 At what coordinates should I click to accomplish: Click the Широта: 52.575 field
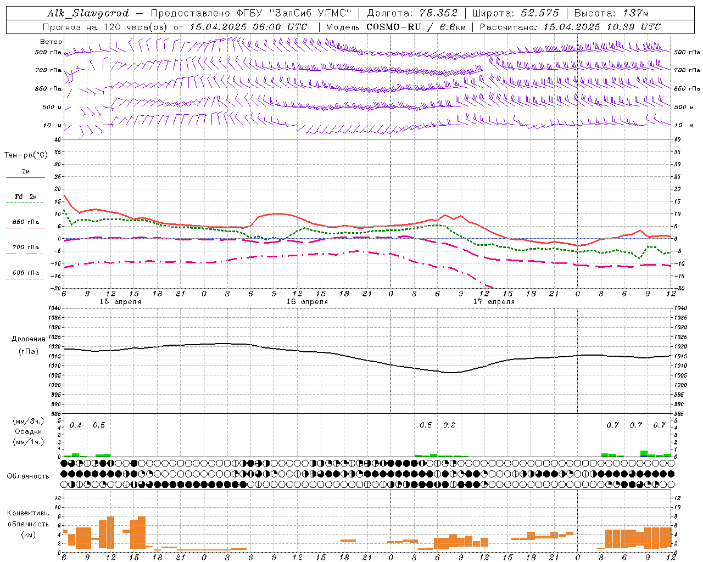click(x=516, y=13)
